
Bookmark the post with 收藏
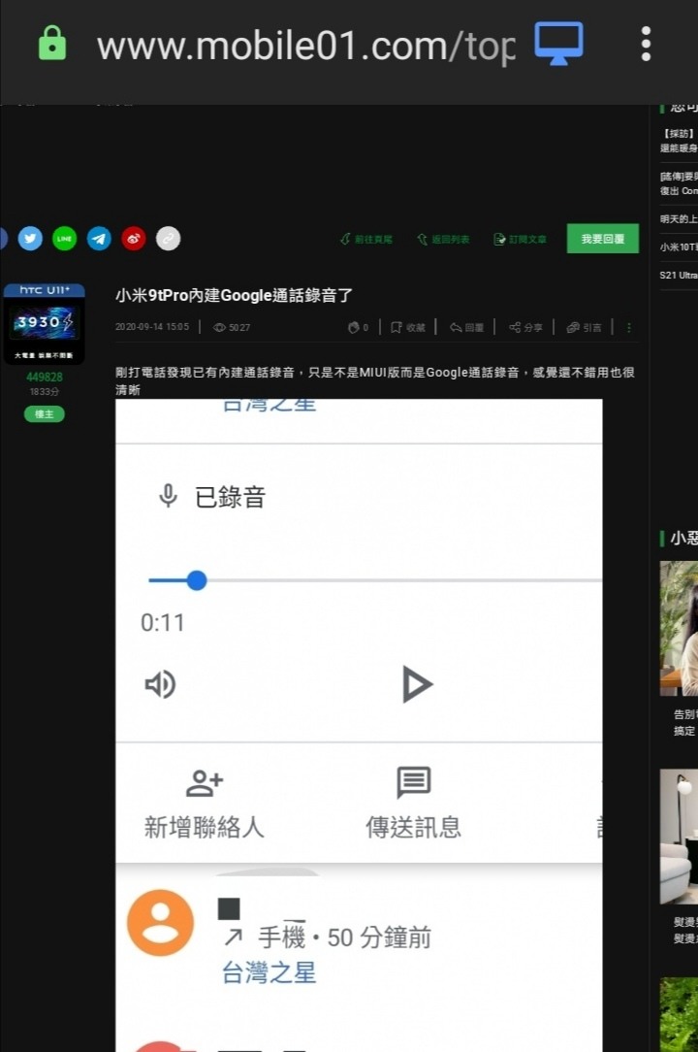pyautogui.click(x=408, y=327)
